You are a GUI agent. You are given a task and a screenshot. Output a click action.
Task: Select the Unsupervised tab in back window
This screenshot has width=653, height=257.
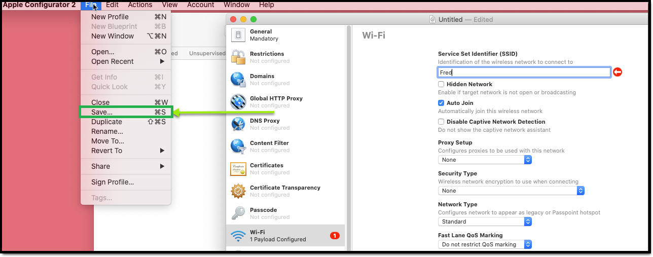click(207, 53)
